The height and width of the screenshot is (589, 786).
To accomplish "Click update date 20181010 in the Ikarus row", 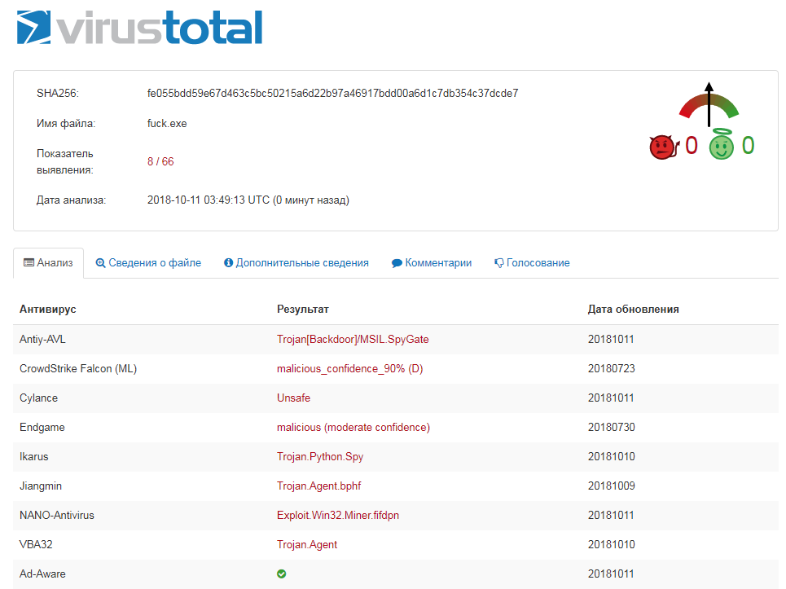I will (x=611, y=457).
